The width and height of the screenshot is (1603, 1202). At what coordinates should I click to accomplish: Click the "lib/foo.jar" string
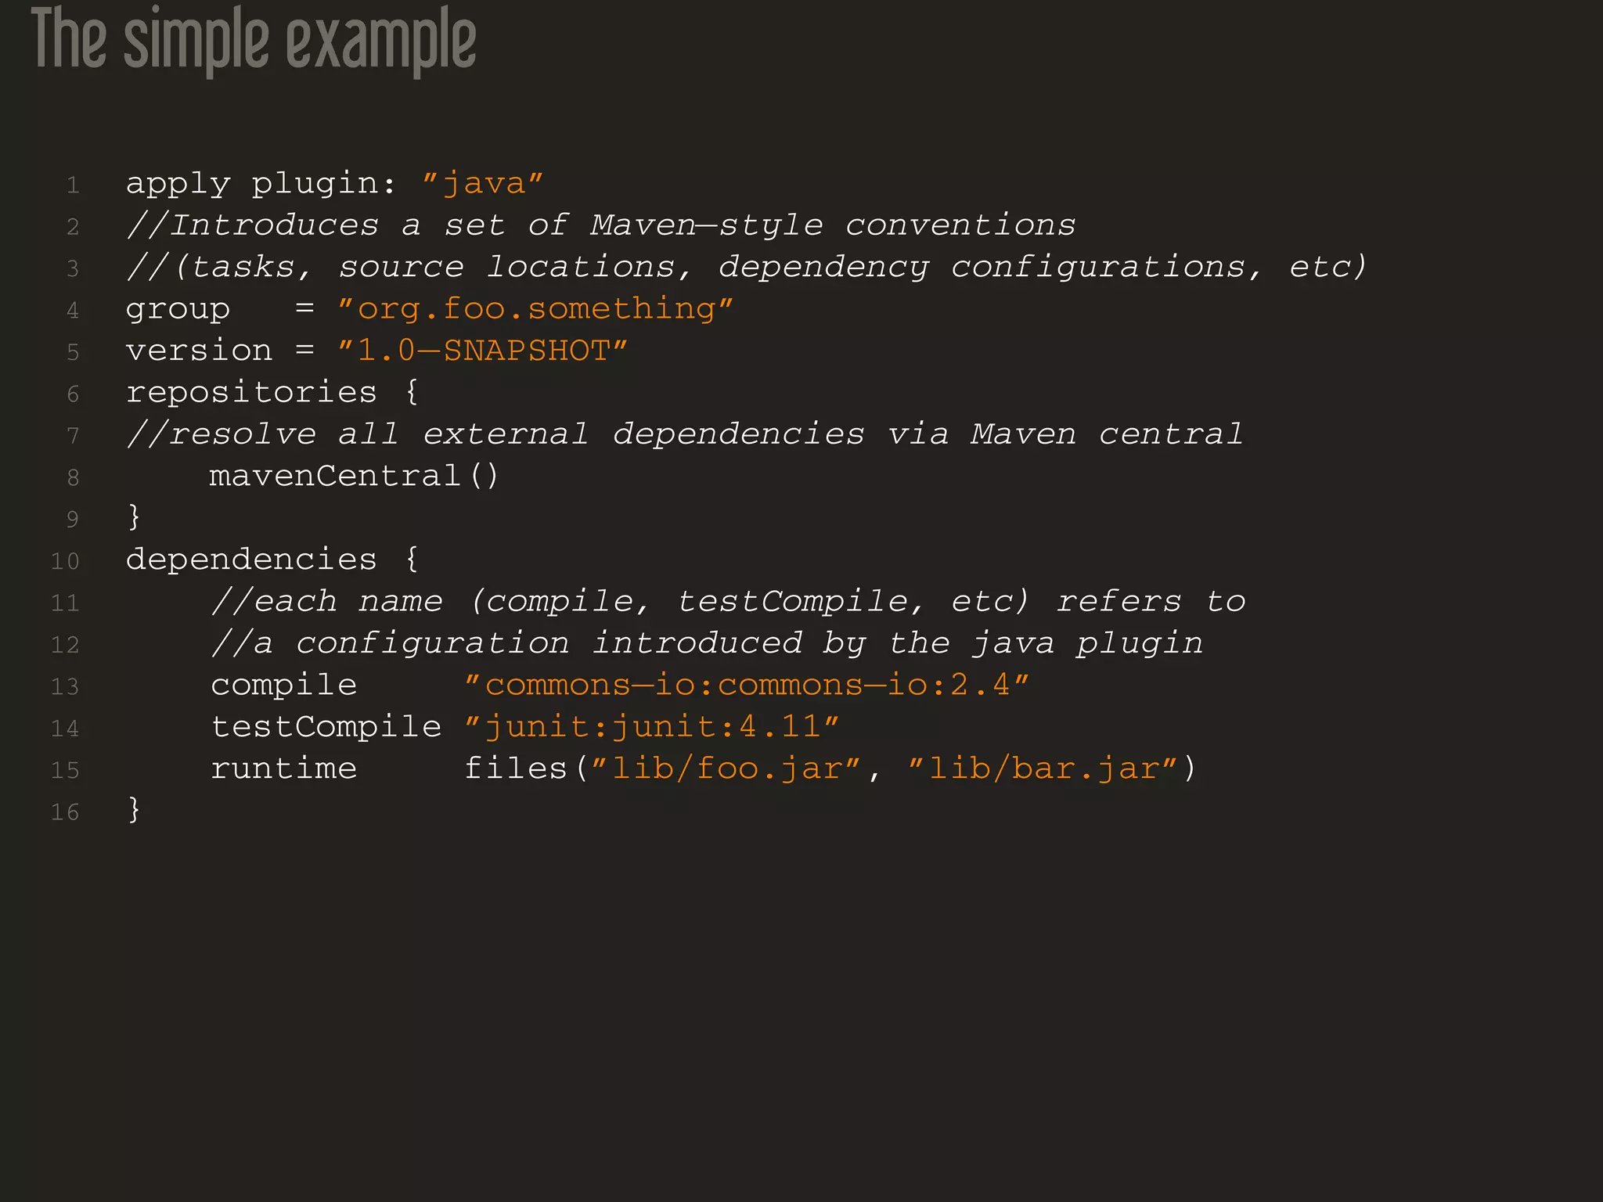[726, 768]
